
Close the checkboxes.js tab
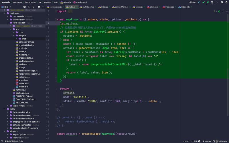coord(63,7)
